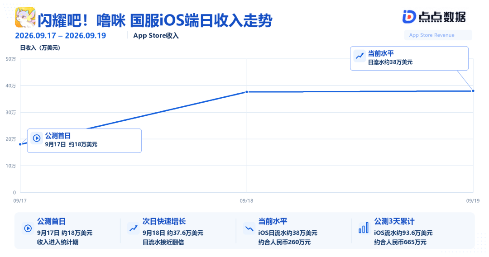Click the bar chart icon next to 公测3天累计
This screenshot has width=489, height=257.
pos(364,228)
